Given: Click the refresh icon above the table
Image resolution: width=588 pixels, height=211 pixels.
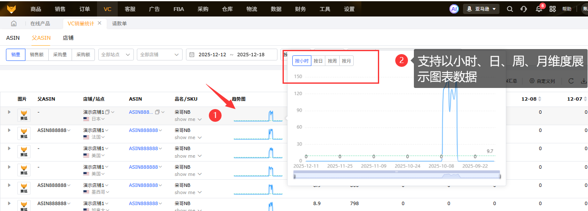Looking at the screenshot, I should point(571,81).
